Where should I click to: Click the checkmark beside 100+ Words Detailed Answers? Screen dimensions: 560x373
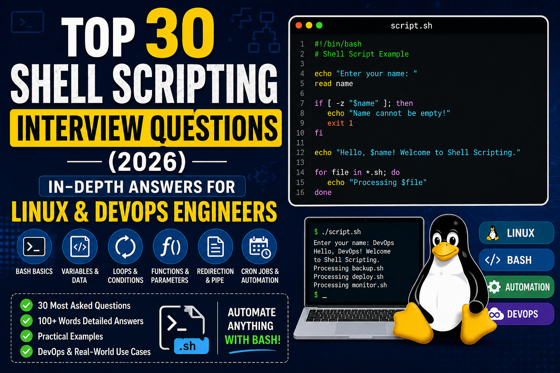click(x=26, y=321)
